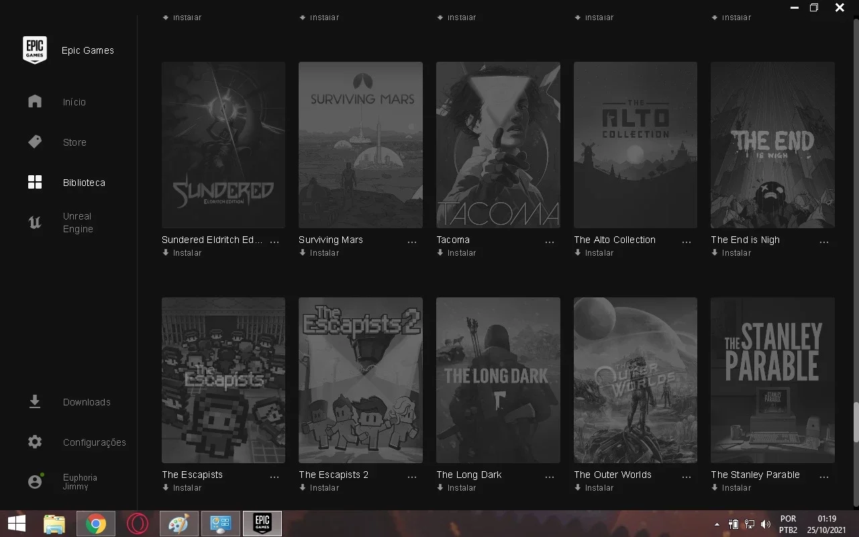
Task: Open options menu for The End is Nigh
Action: 824,242
